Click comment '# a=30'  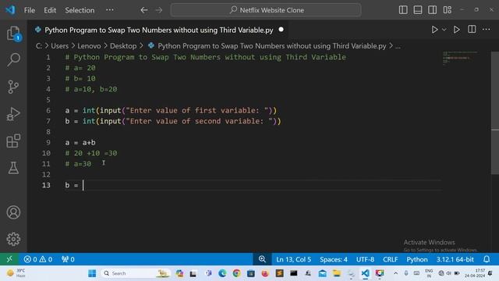coord(78,164)
